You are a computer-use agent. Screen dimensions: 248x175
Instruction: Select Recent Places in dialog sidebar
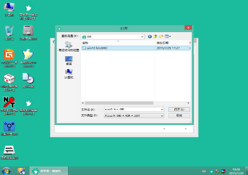point(69,46)
